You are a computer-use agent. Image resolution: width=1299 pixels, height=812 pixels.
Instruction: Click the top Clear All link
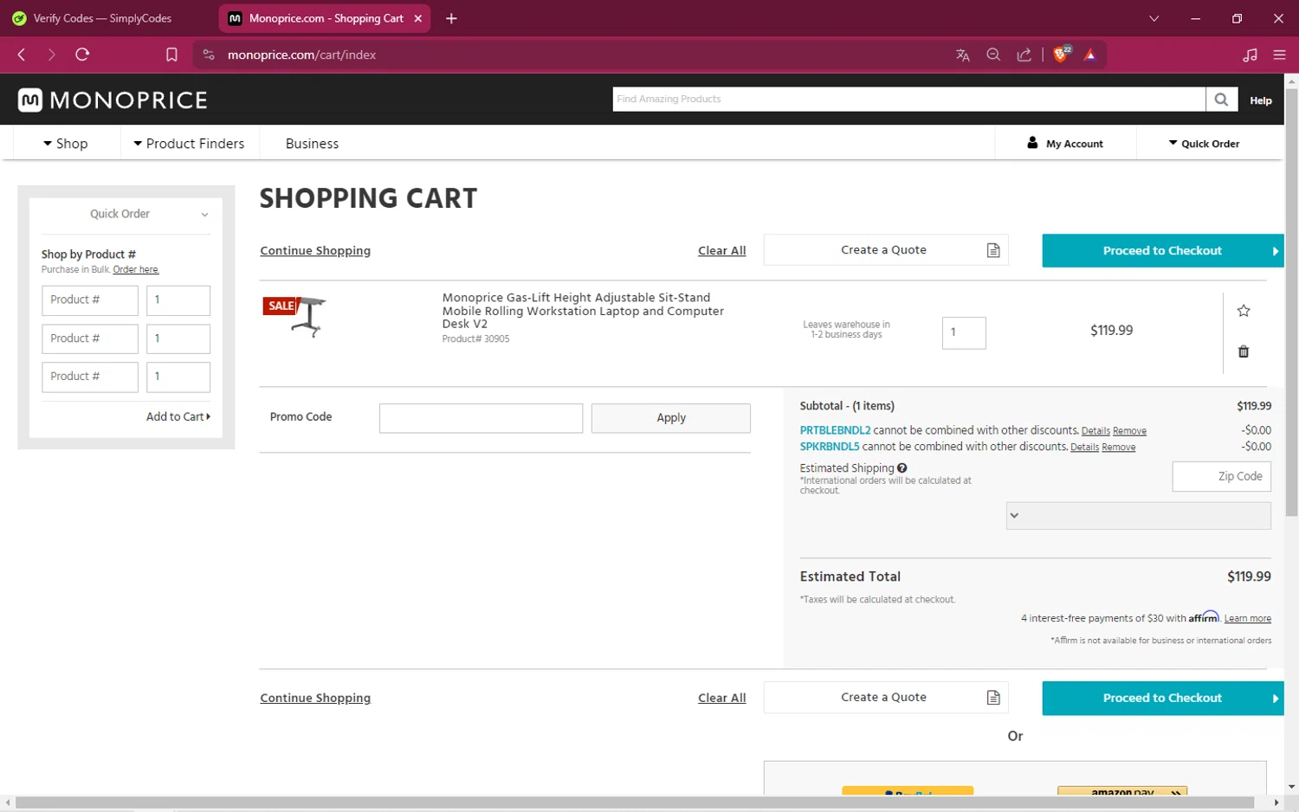click(721, 251)
